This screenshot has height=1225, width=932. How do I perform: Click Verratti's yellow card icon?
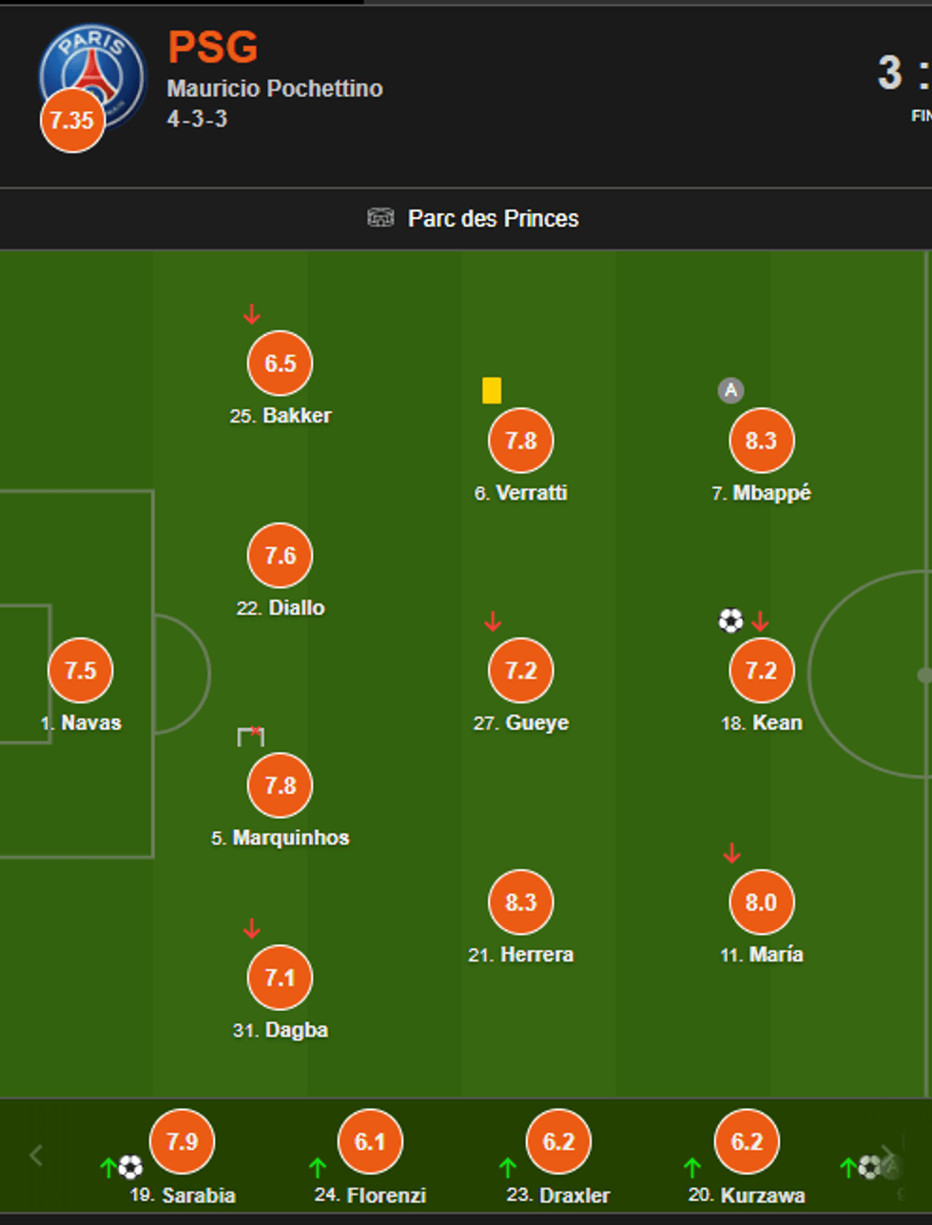[x=492, y=390]
